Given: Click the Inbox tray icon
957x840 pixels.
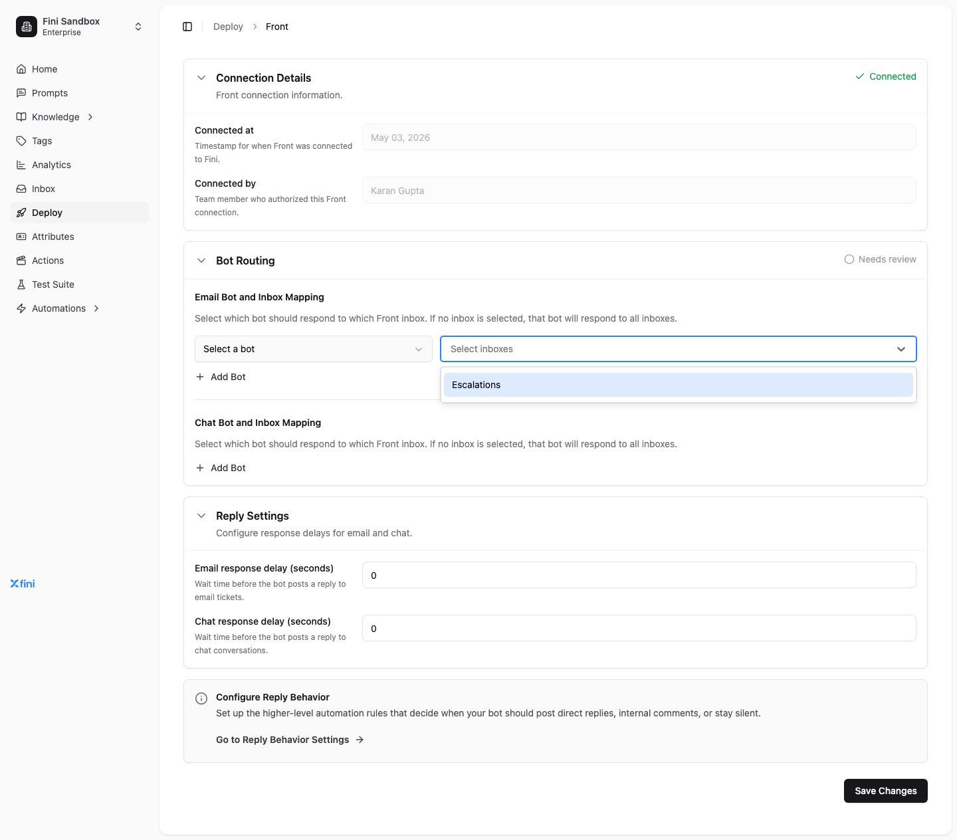Looking at the screenshot, I should click(x=21, y=189).
